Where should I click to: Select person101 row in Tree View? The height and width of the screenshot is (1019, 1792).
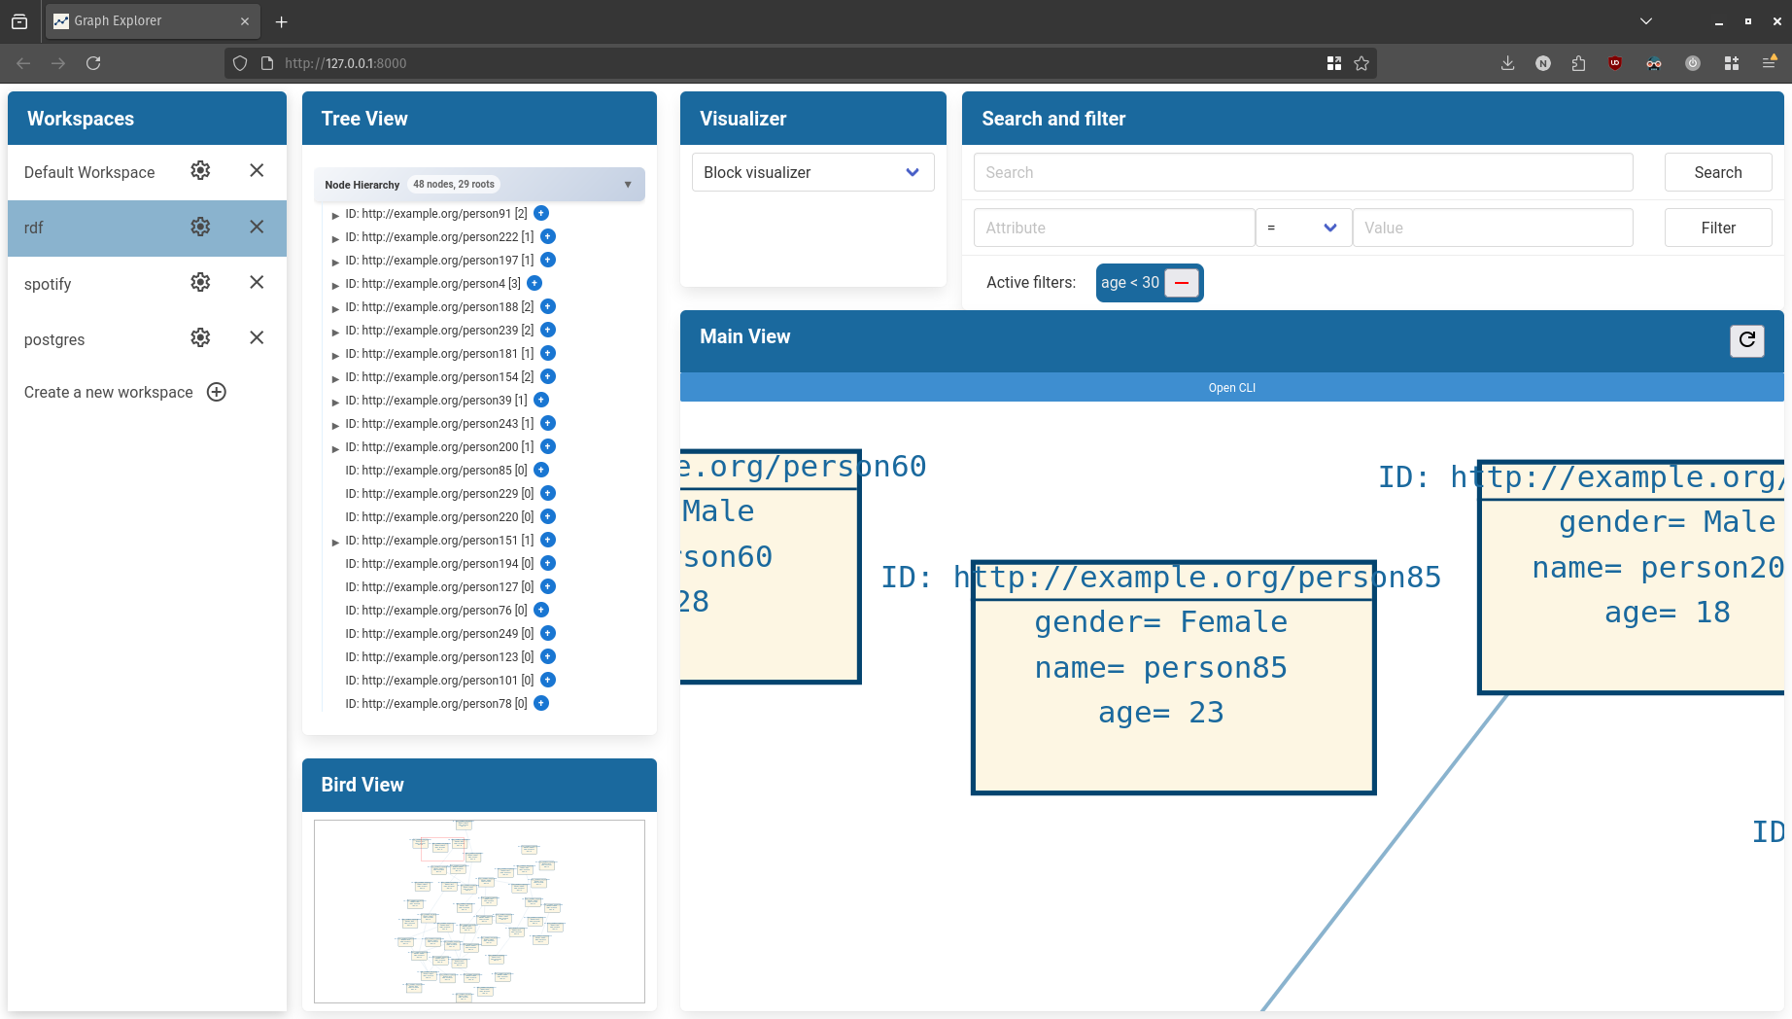tap(439, 680)
